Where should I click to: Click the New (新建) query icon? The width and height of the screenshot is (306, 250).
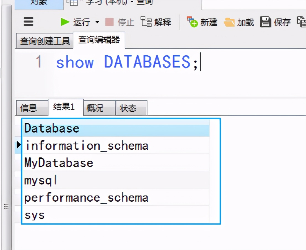192,22
